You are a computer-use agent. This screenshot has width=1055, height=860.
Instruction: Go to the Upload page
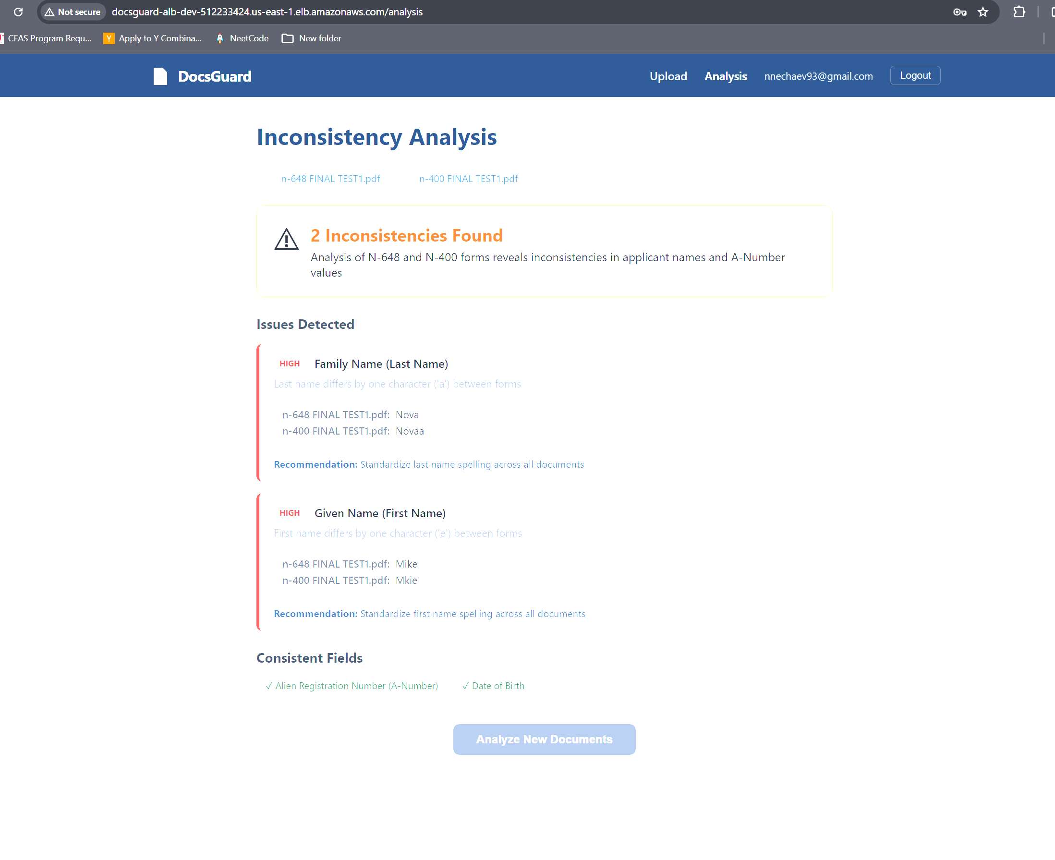667,76
